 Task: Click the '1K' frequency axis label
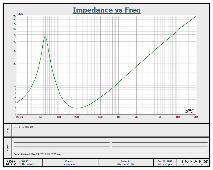pos(118,117)
